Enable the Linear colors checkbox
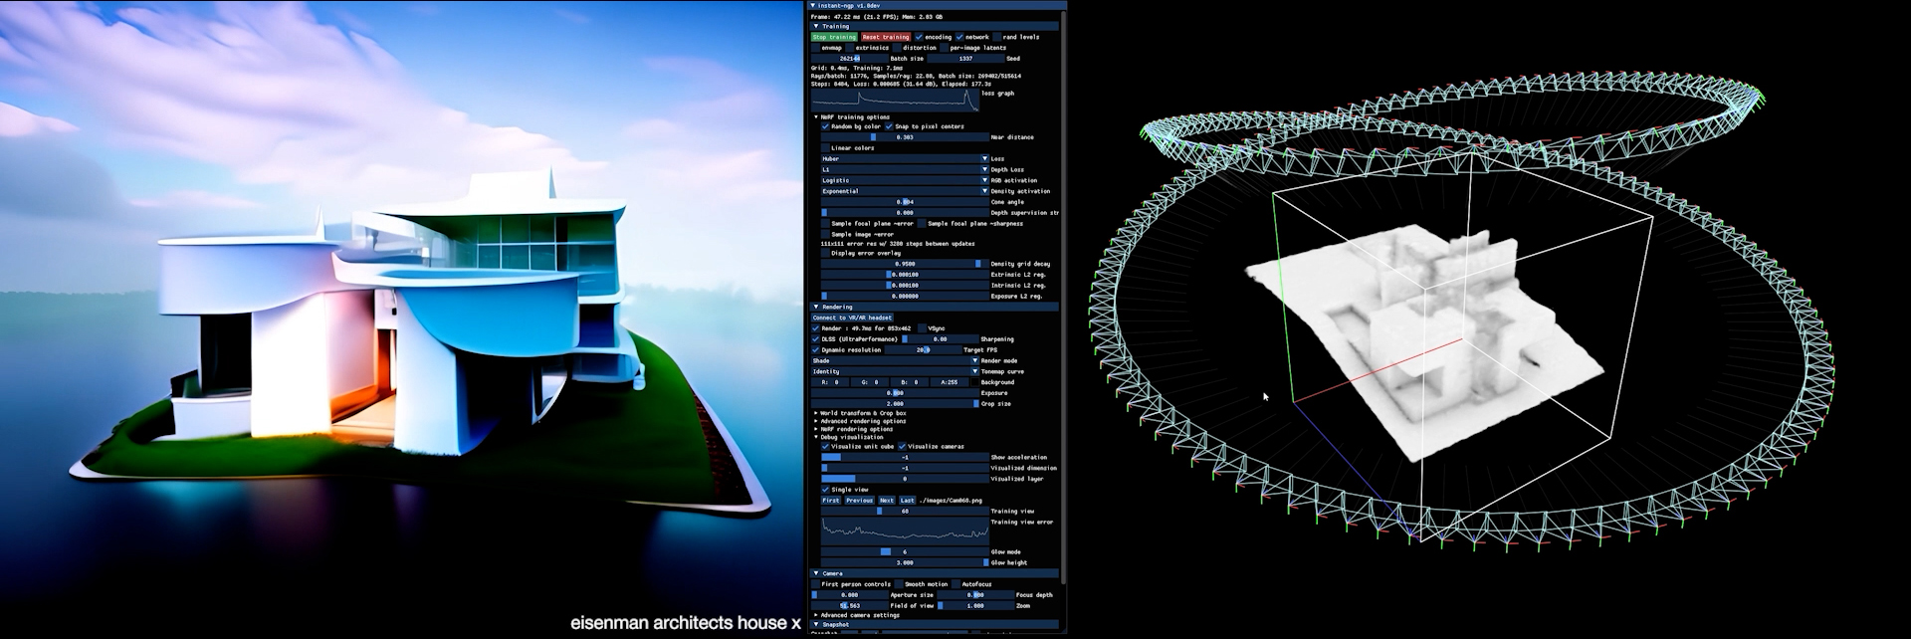 tap(825, 147)
